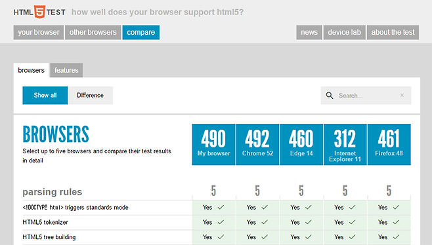432x245 pixels.
Task: Clear the search with the x icon
Action: [x=402, y=95]
